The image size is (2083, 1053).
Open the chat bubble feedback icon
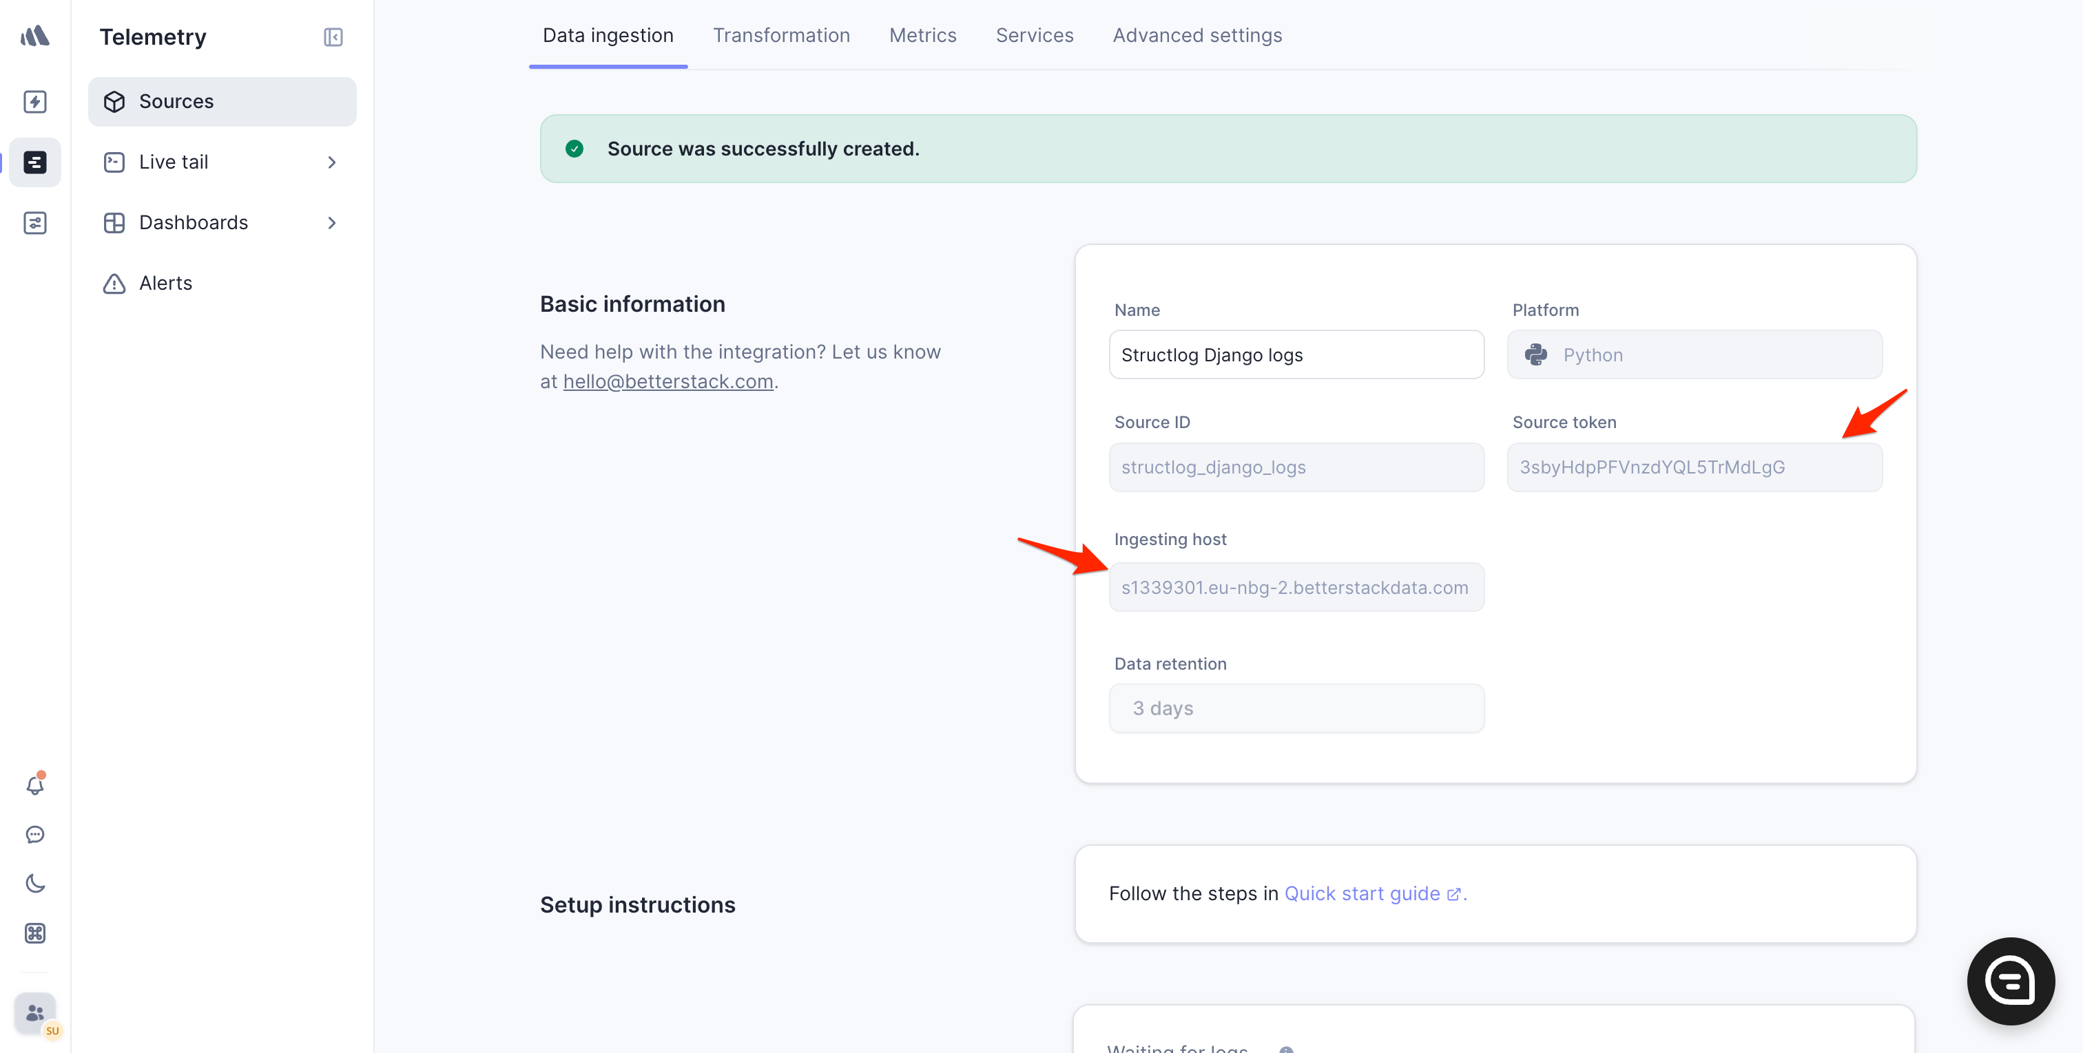34,834
